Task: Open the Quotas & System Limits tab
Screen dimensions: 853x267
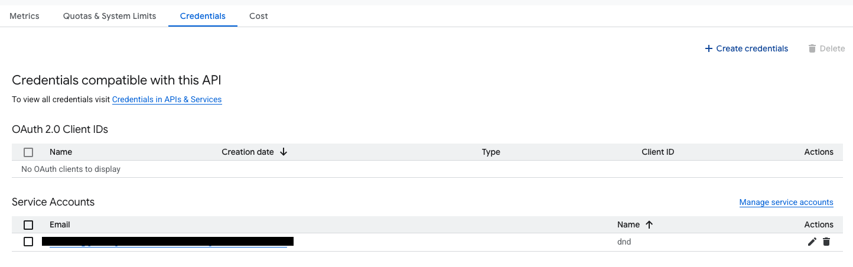Action: click(x=109, y=16)
